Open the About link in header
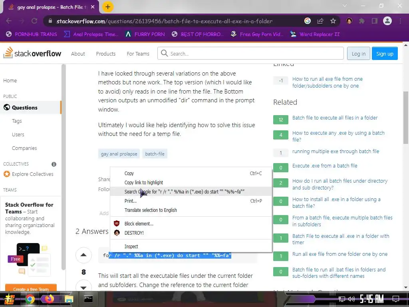Screen dimensions: 409x307 tap(78, 54)
